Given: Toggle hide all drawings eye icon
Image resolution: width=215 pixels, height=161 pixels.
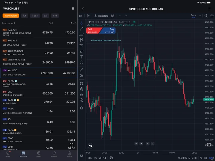Looking at the screenshot, I should [82, 100].
